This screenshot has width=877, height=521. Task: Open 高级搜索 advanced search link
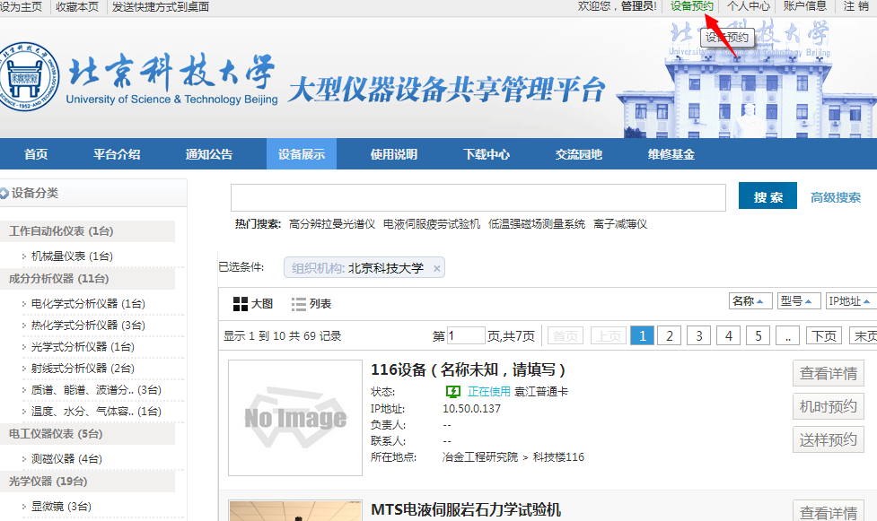835,197
